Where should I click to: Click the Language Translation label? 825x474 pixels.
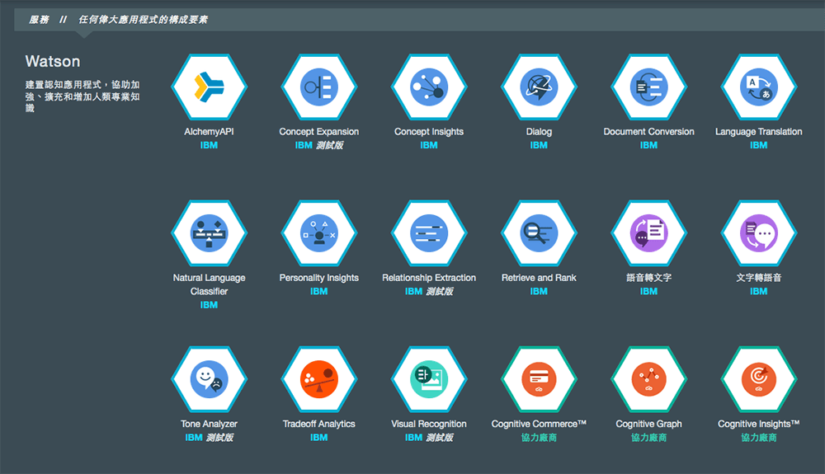(759, 131)
